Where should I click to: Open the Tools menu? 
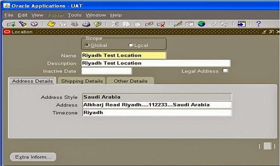[x=75, y=15]
